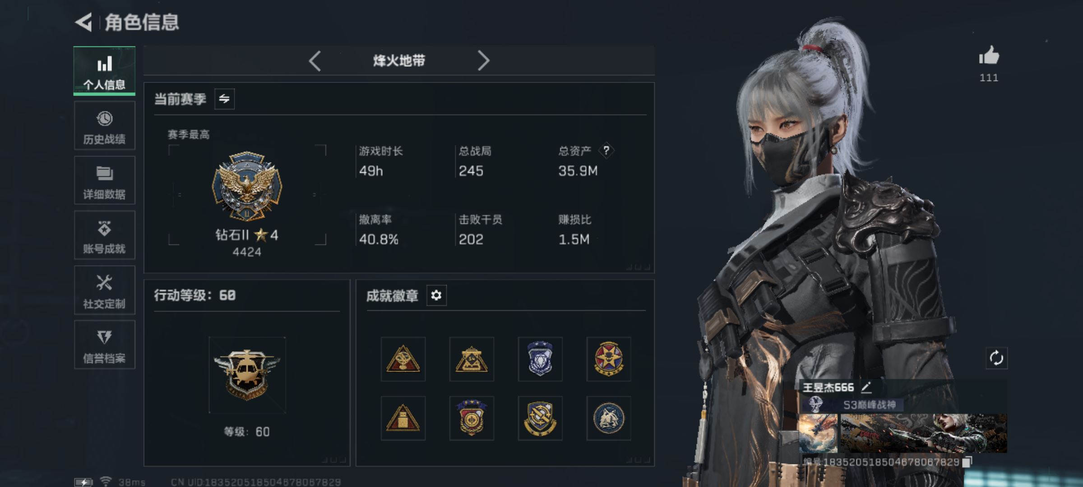Open the 成就徽章 gear settings
This screenshot has height=487, width=1083.
point(436,295)
